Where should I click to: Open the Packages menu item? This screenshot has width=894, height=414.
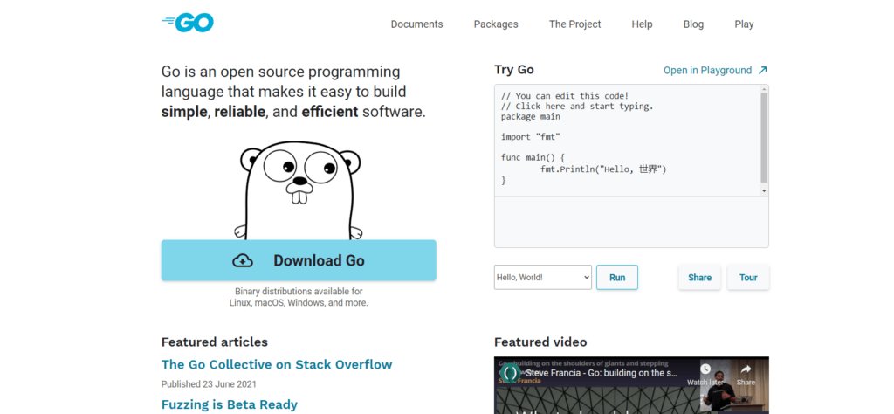[x=496, y=24]
